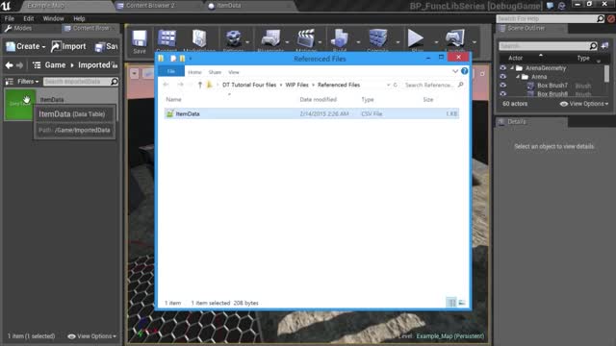Screen dimensions: 616x346
Task: Open the File menu in Unreal Editor
Action: point(10,18)
